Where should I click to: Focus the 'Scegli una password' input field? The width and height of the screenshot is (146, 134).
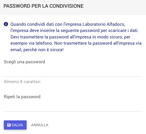73,72
